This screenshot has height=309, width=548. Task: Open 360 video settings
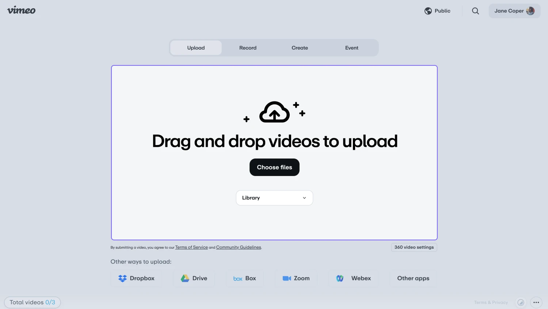tap(414, 247)
